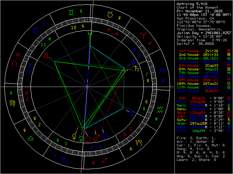Click the 'Fire: 3, Earth: 1,' summary line
Screen dimensions: 233x174
196,138
